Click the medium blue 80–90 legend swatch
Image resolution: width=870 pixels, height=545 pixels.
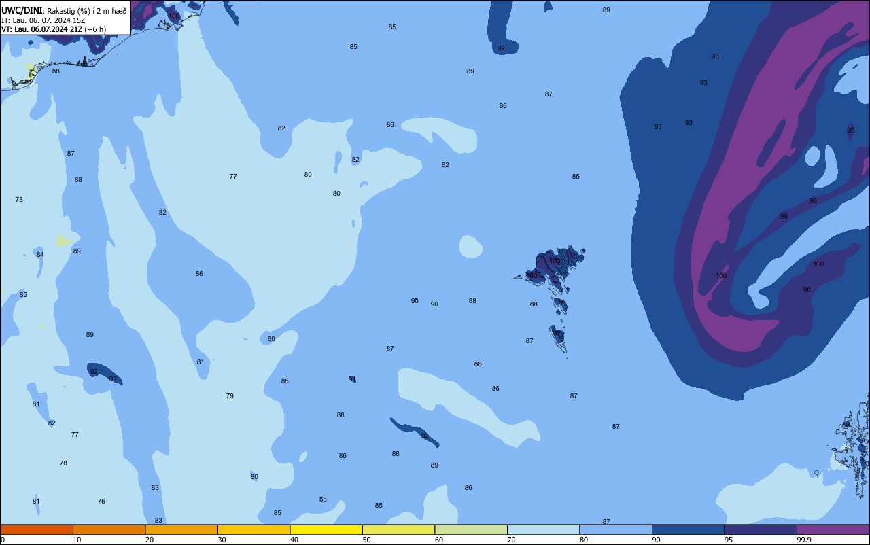pos(616,529)
